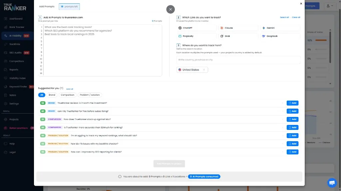Open Dashboard in the sidebar
341x191 pixels.
click(16, 19)
